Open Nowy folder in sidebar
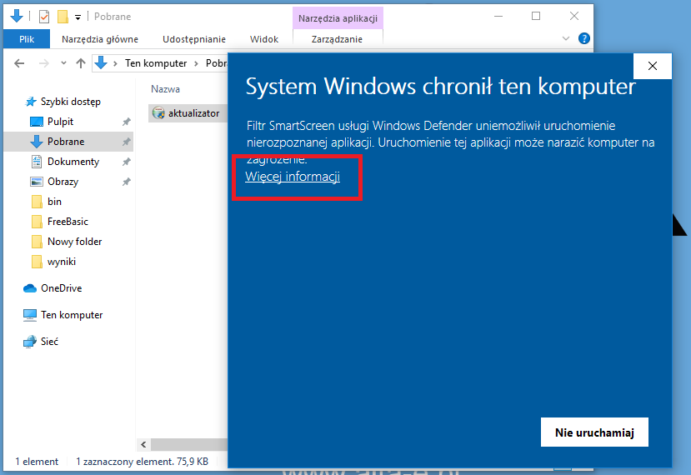The width and height of the screenshot is (691, 475). coord(74,242)
